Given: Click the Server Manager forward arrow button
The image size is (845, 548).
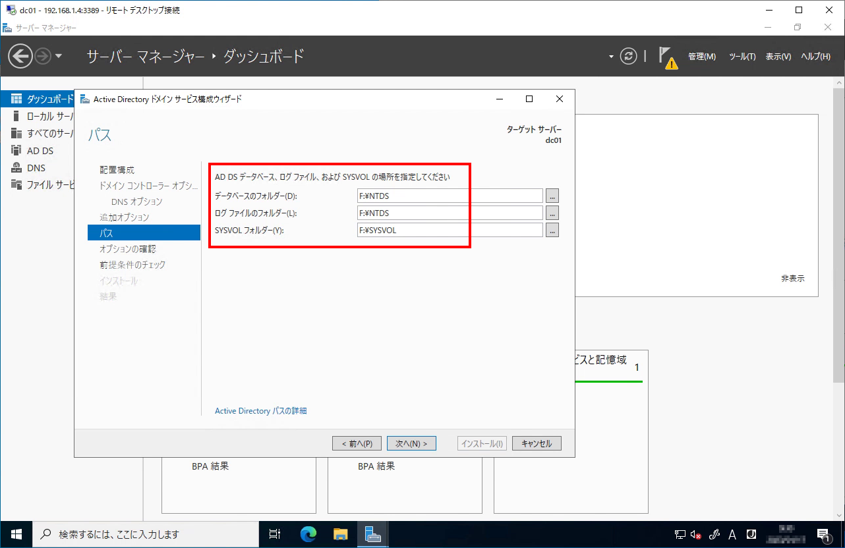Looking at the screenshot, I should point(42,57).
